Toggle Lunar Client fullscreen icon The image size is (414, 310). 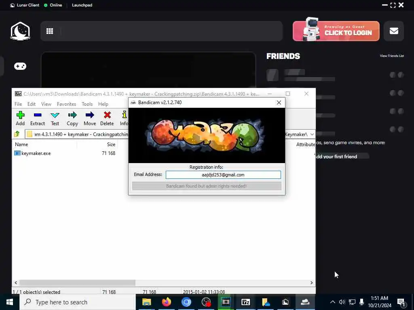(x=393, y=5)
